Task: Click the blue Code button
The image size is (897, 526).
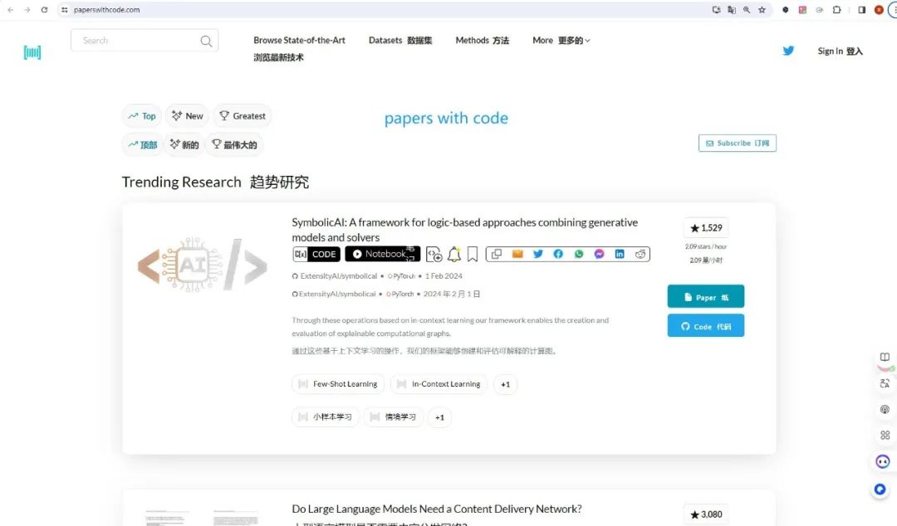Action: 706,326
